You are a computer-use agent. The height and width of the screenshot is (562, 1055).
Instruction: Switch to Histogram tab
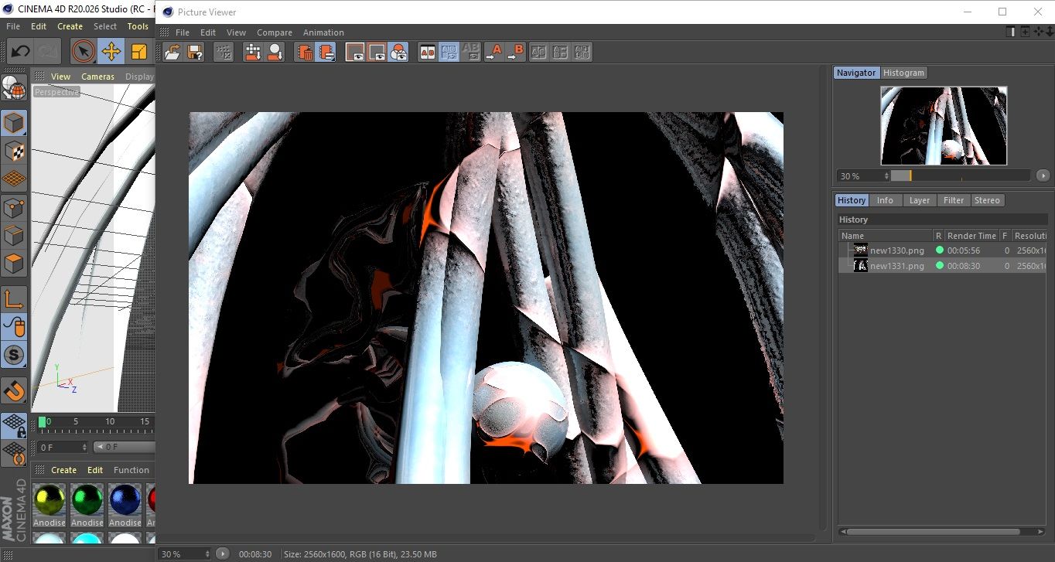tap(903, 73)
